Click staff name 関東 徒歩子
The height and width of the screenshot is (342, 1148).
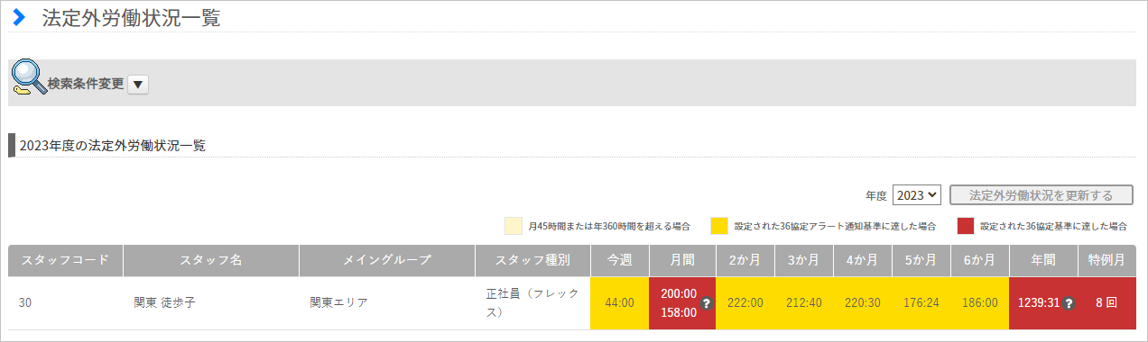point(165,303)
